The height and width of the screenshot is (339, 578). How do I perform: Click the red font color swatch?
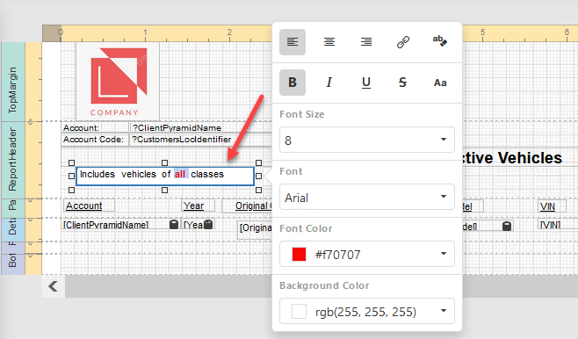tap(299, 255)
